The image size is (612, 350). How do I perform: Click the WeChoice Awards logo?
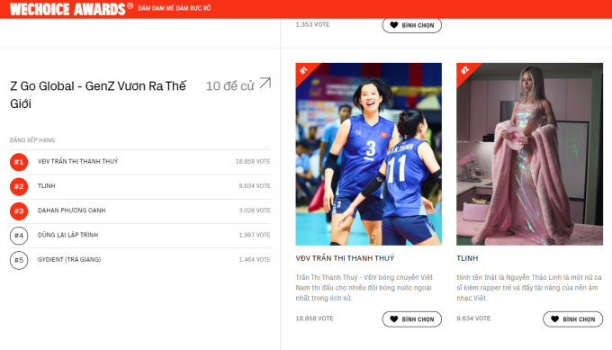point(71,9)
